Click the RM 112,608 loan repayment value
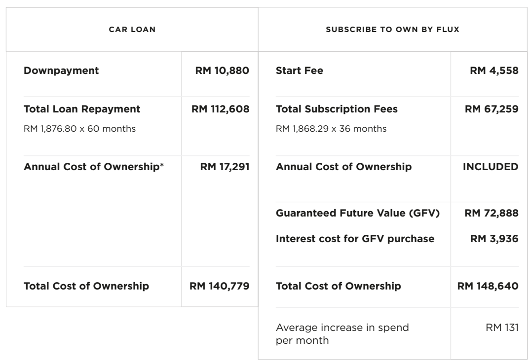The height and width of the screenshot is (363, 531). click(220, 109)
